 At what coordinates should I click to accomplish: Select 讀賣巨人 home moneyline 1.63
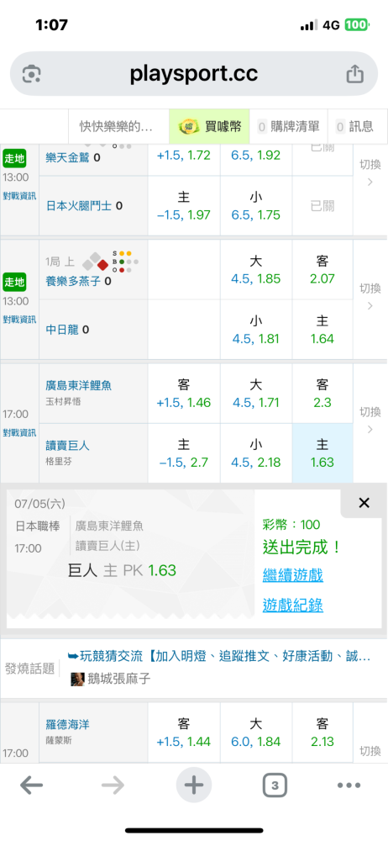click(322, 453)
